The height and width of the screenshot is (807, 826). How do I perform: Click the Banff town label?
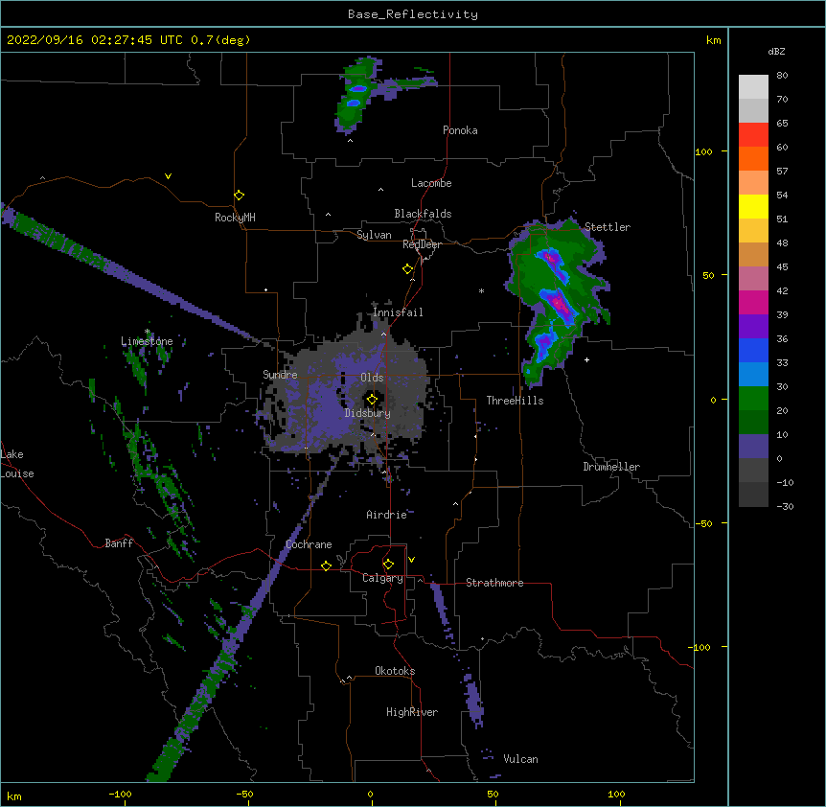coord(119,543)
